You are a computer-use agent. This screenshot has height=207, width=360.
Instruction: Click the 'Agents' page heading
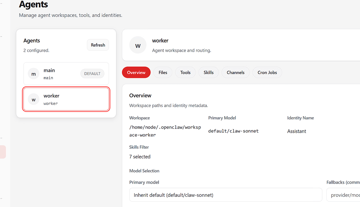tap(33, 4)
